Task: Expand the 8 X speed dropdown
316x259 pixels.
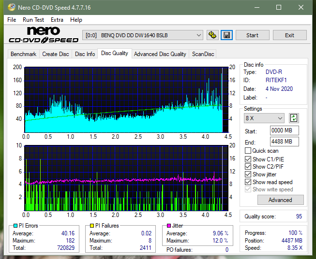Action: click(x=264, y=118)
